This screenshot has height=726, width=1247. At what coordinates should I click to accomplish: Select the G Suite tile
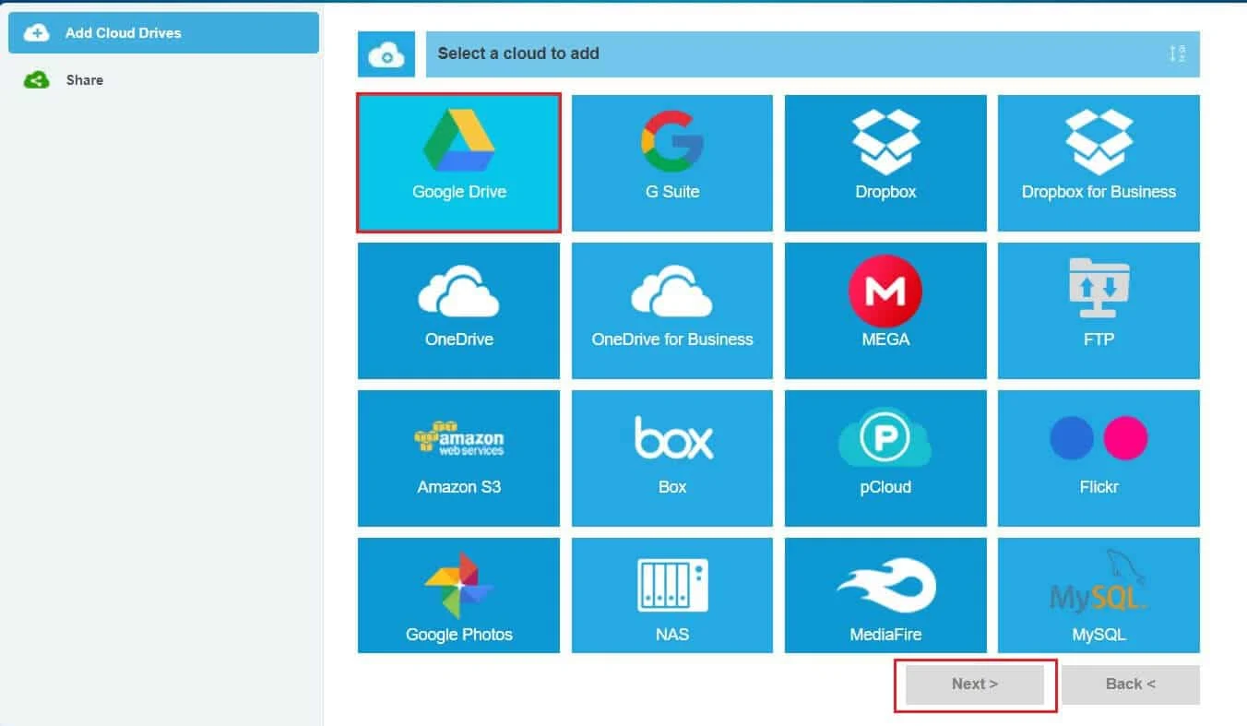pyautogui.click(x=671, y=162)
